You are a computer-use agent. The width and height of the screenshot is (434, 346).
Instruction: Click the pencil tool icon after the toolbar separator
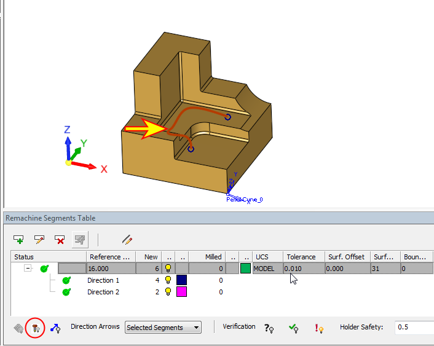tap(127, 239)
